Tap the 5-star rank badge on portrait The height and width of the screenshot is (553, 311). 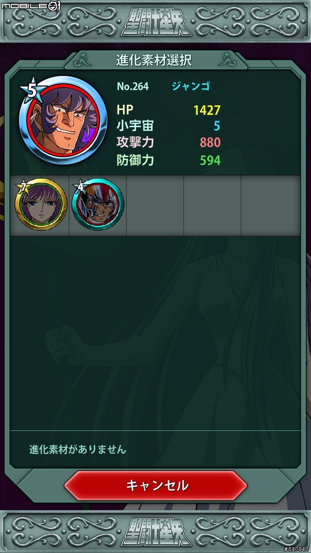click(x=33, y=90)
